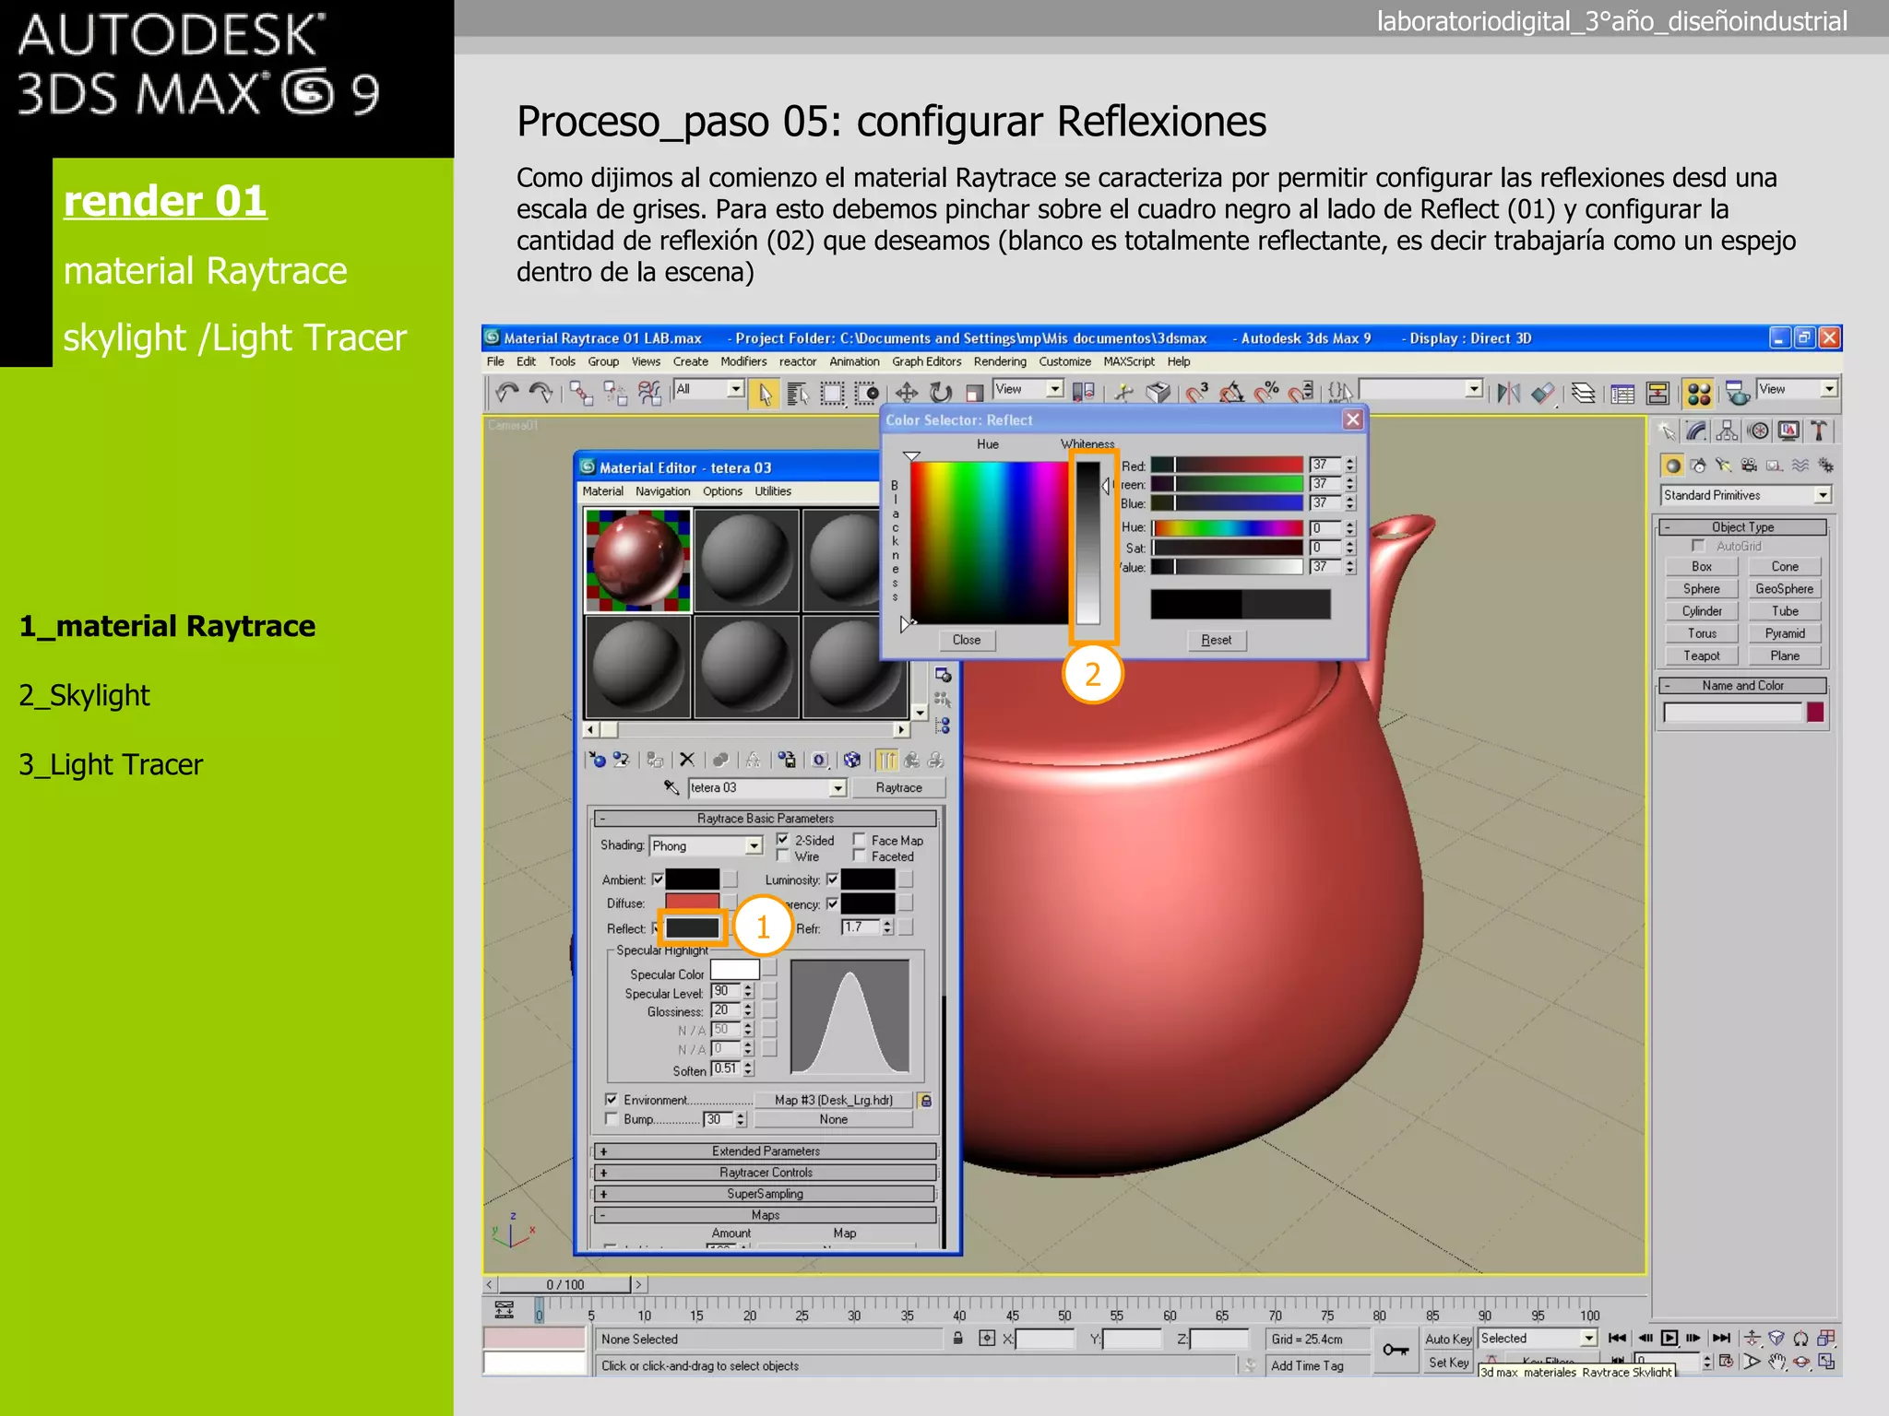Open the tetera 03 material name dropdown
The width and height of the screenshot is (1889, 1416).
[x=766, y=787]
